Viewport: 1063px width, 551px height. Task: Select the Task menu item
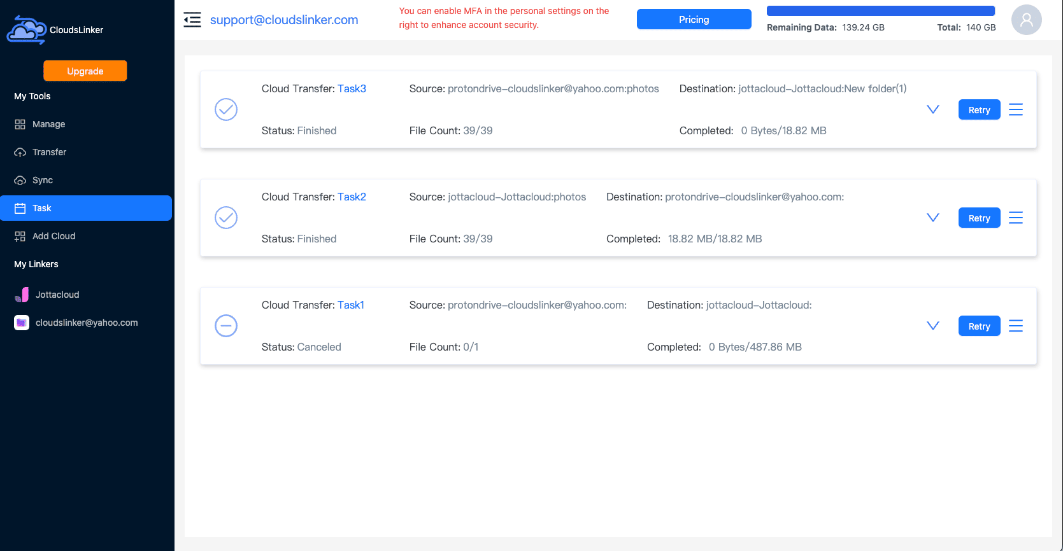tap(86, 208)
